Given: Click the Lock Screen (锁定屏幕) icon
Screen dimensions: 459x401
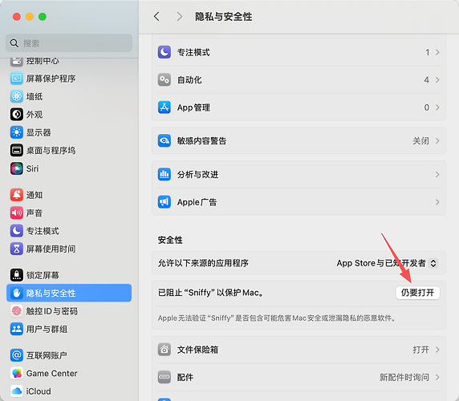Looking at the screenshot, I should (17, 275).
